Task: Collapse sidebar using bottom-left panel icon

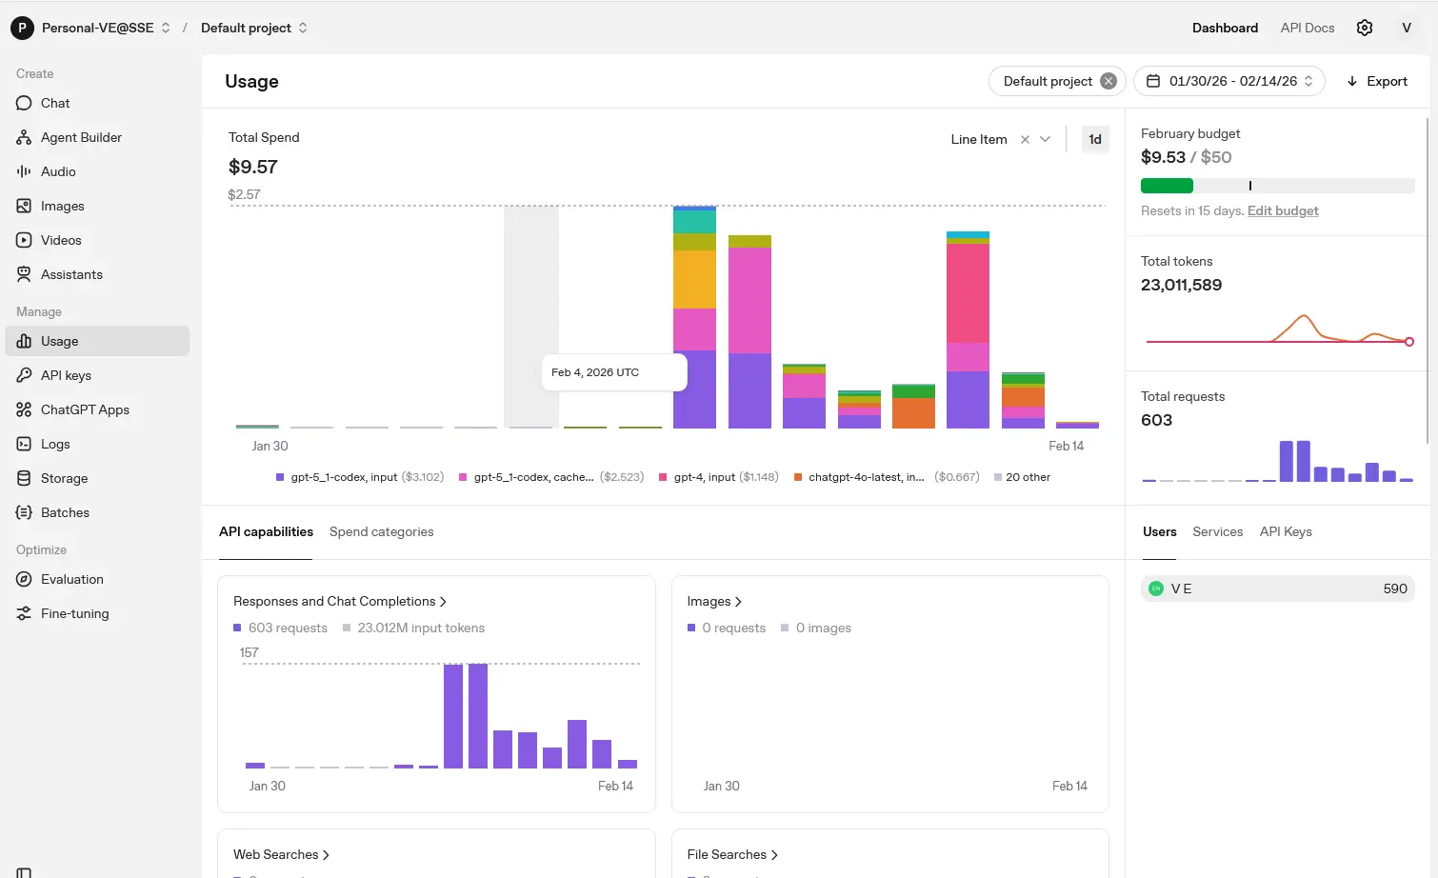Action: [24, 872]
